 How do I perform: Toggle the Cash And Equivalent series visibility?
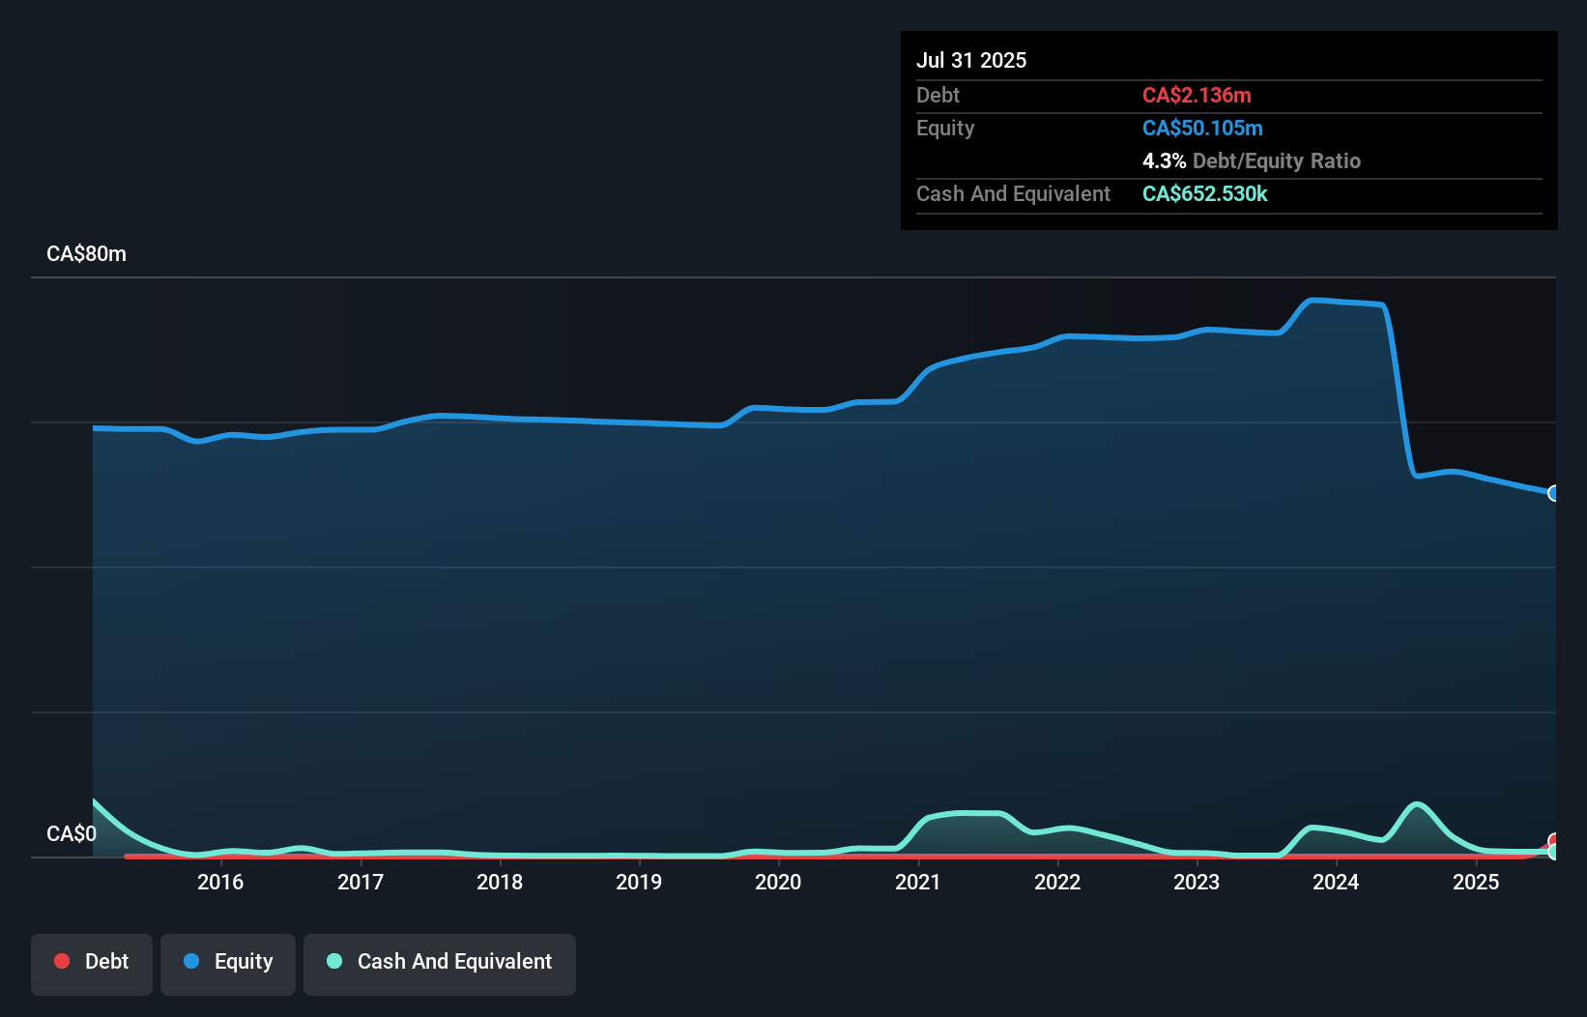(x=440, y=961)
